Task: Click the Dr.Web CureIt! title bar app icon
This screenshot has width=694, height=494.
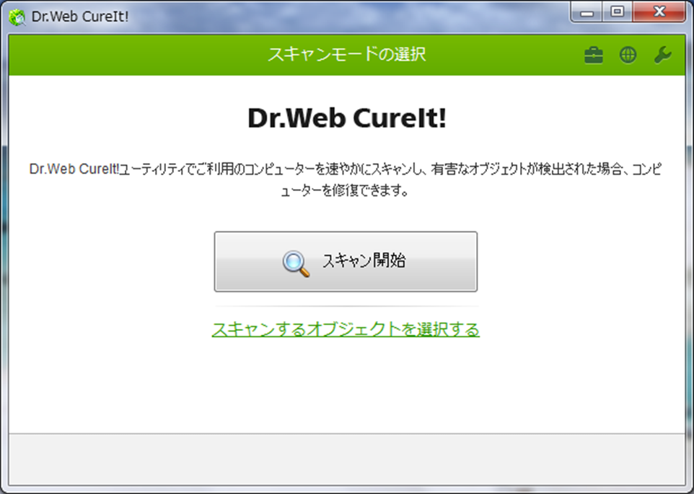Action: [17, 17]
